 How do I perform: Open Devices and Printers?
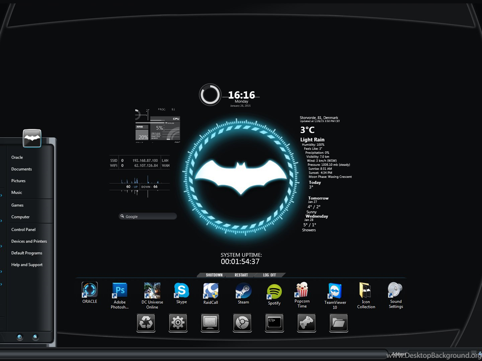coord(29,241)
